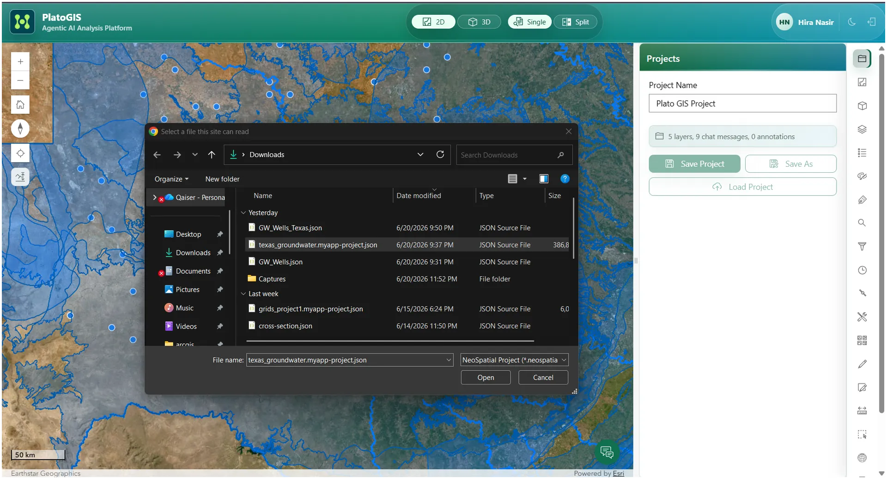The image size is (887, 479).
Task: Click the Open button in file dialog
Action: 486,377
